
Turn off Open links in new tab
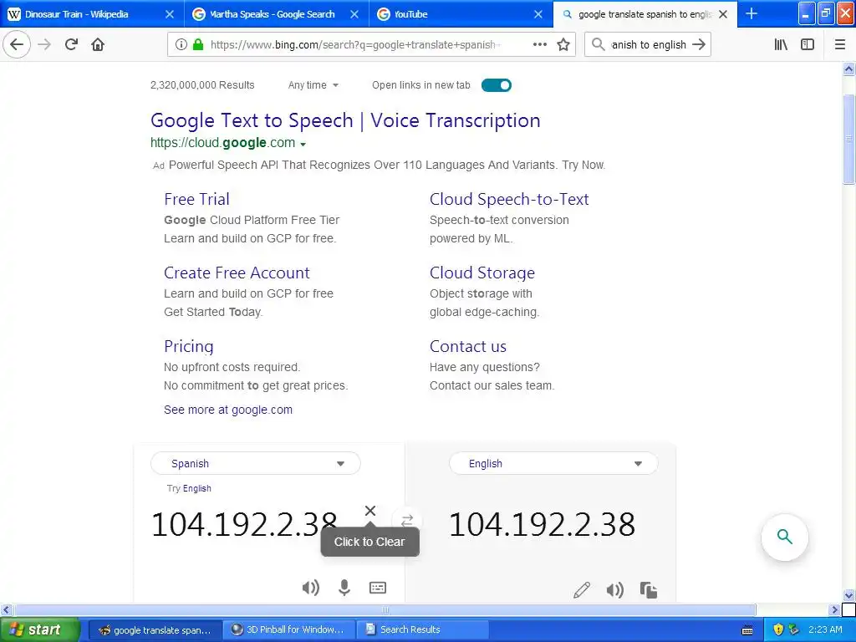[x=497, y=85]
